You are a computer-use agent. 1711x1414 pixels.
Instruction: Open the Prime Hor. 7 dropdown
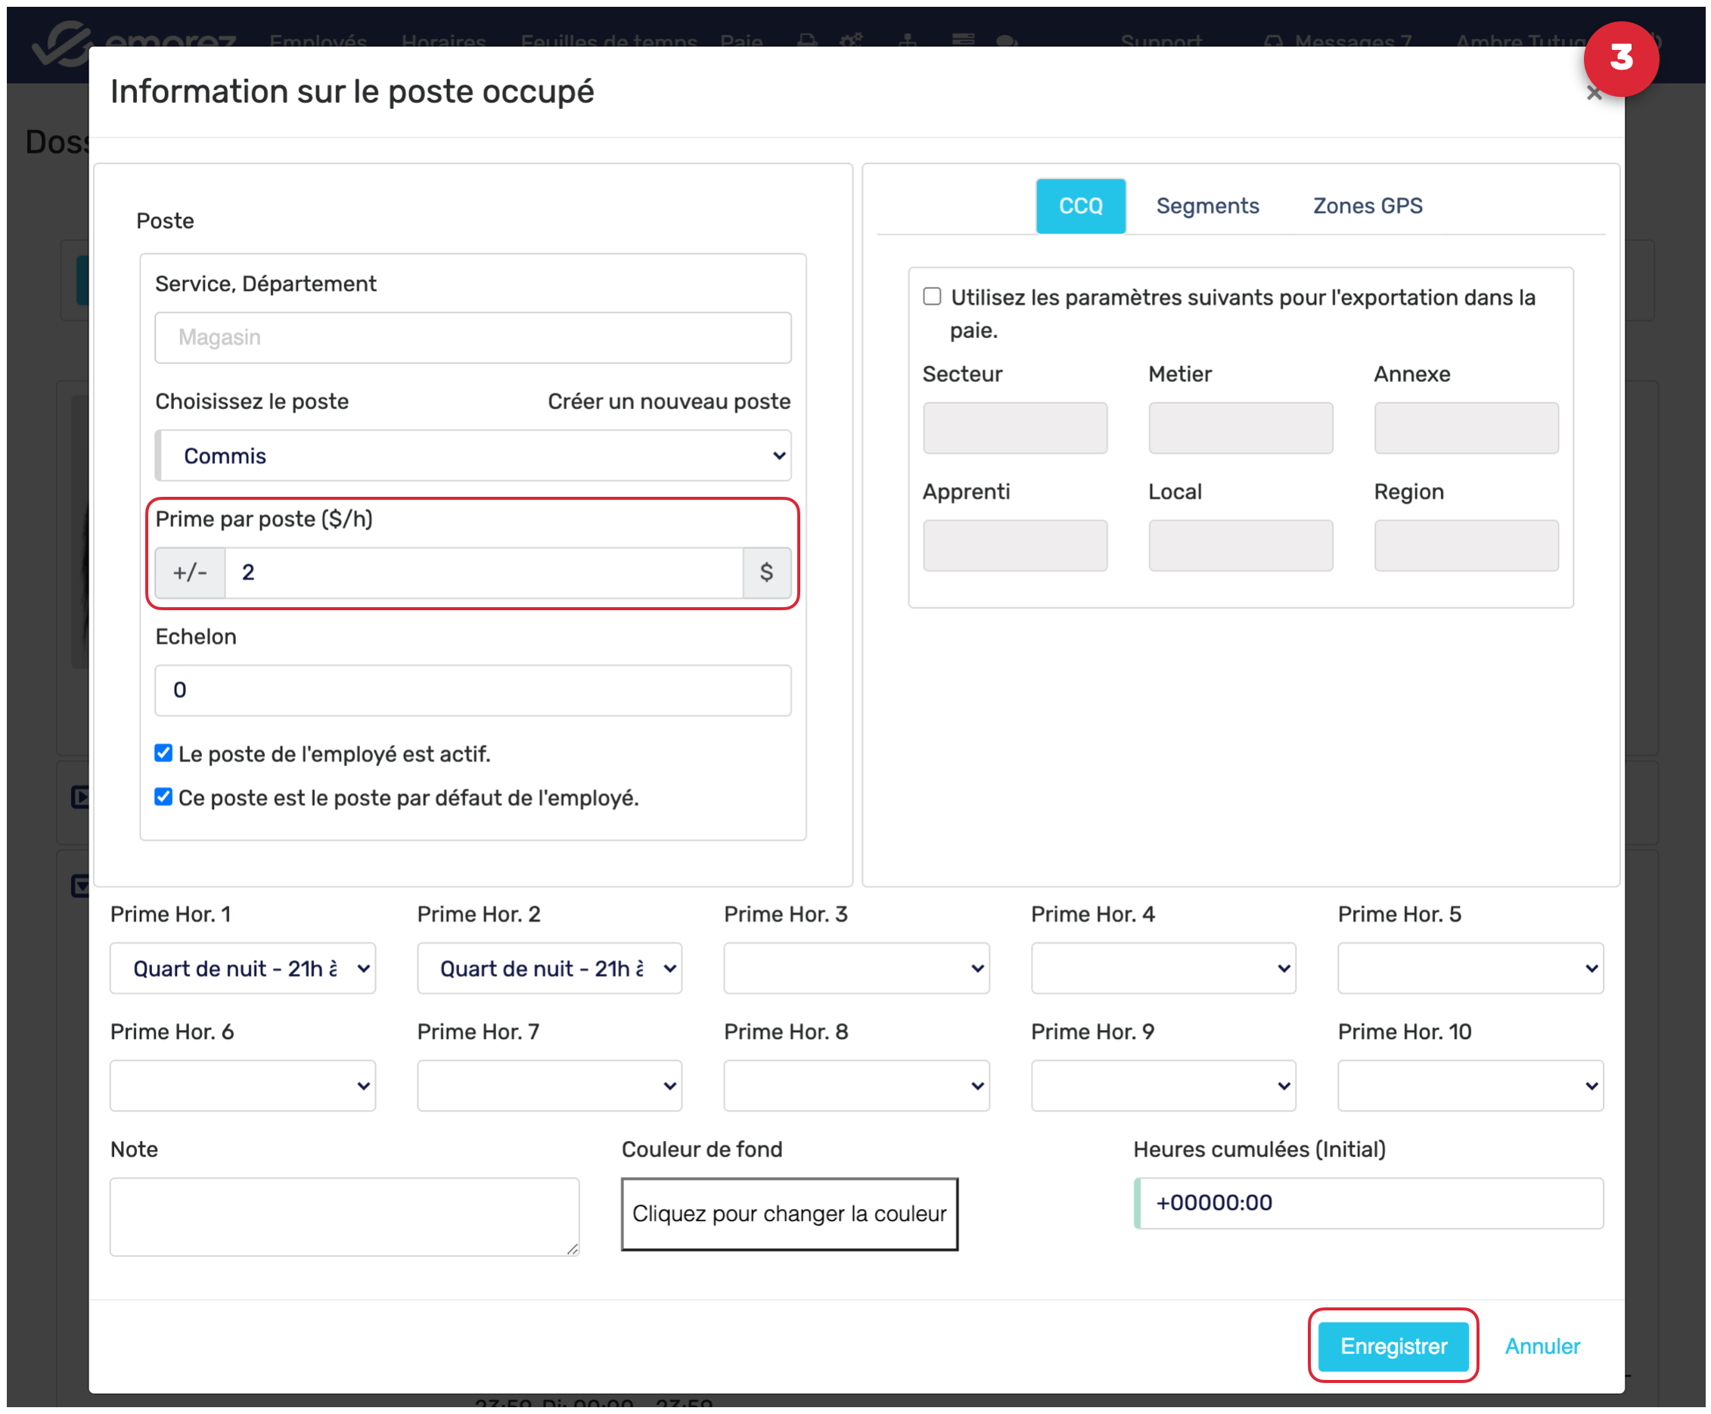(x=549, y=1086)
